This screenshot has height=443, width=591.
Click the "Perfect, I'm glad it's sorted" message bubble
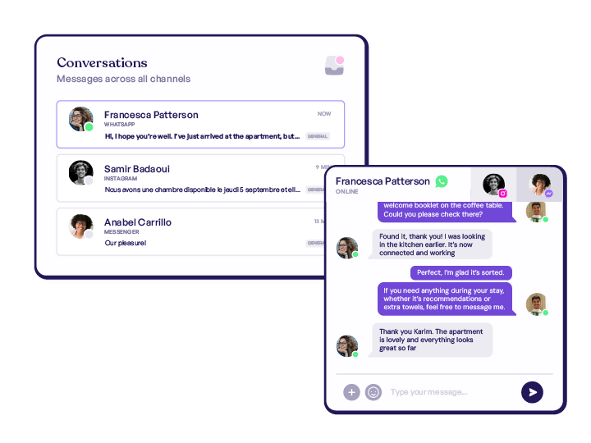[x=461, y=272]
